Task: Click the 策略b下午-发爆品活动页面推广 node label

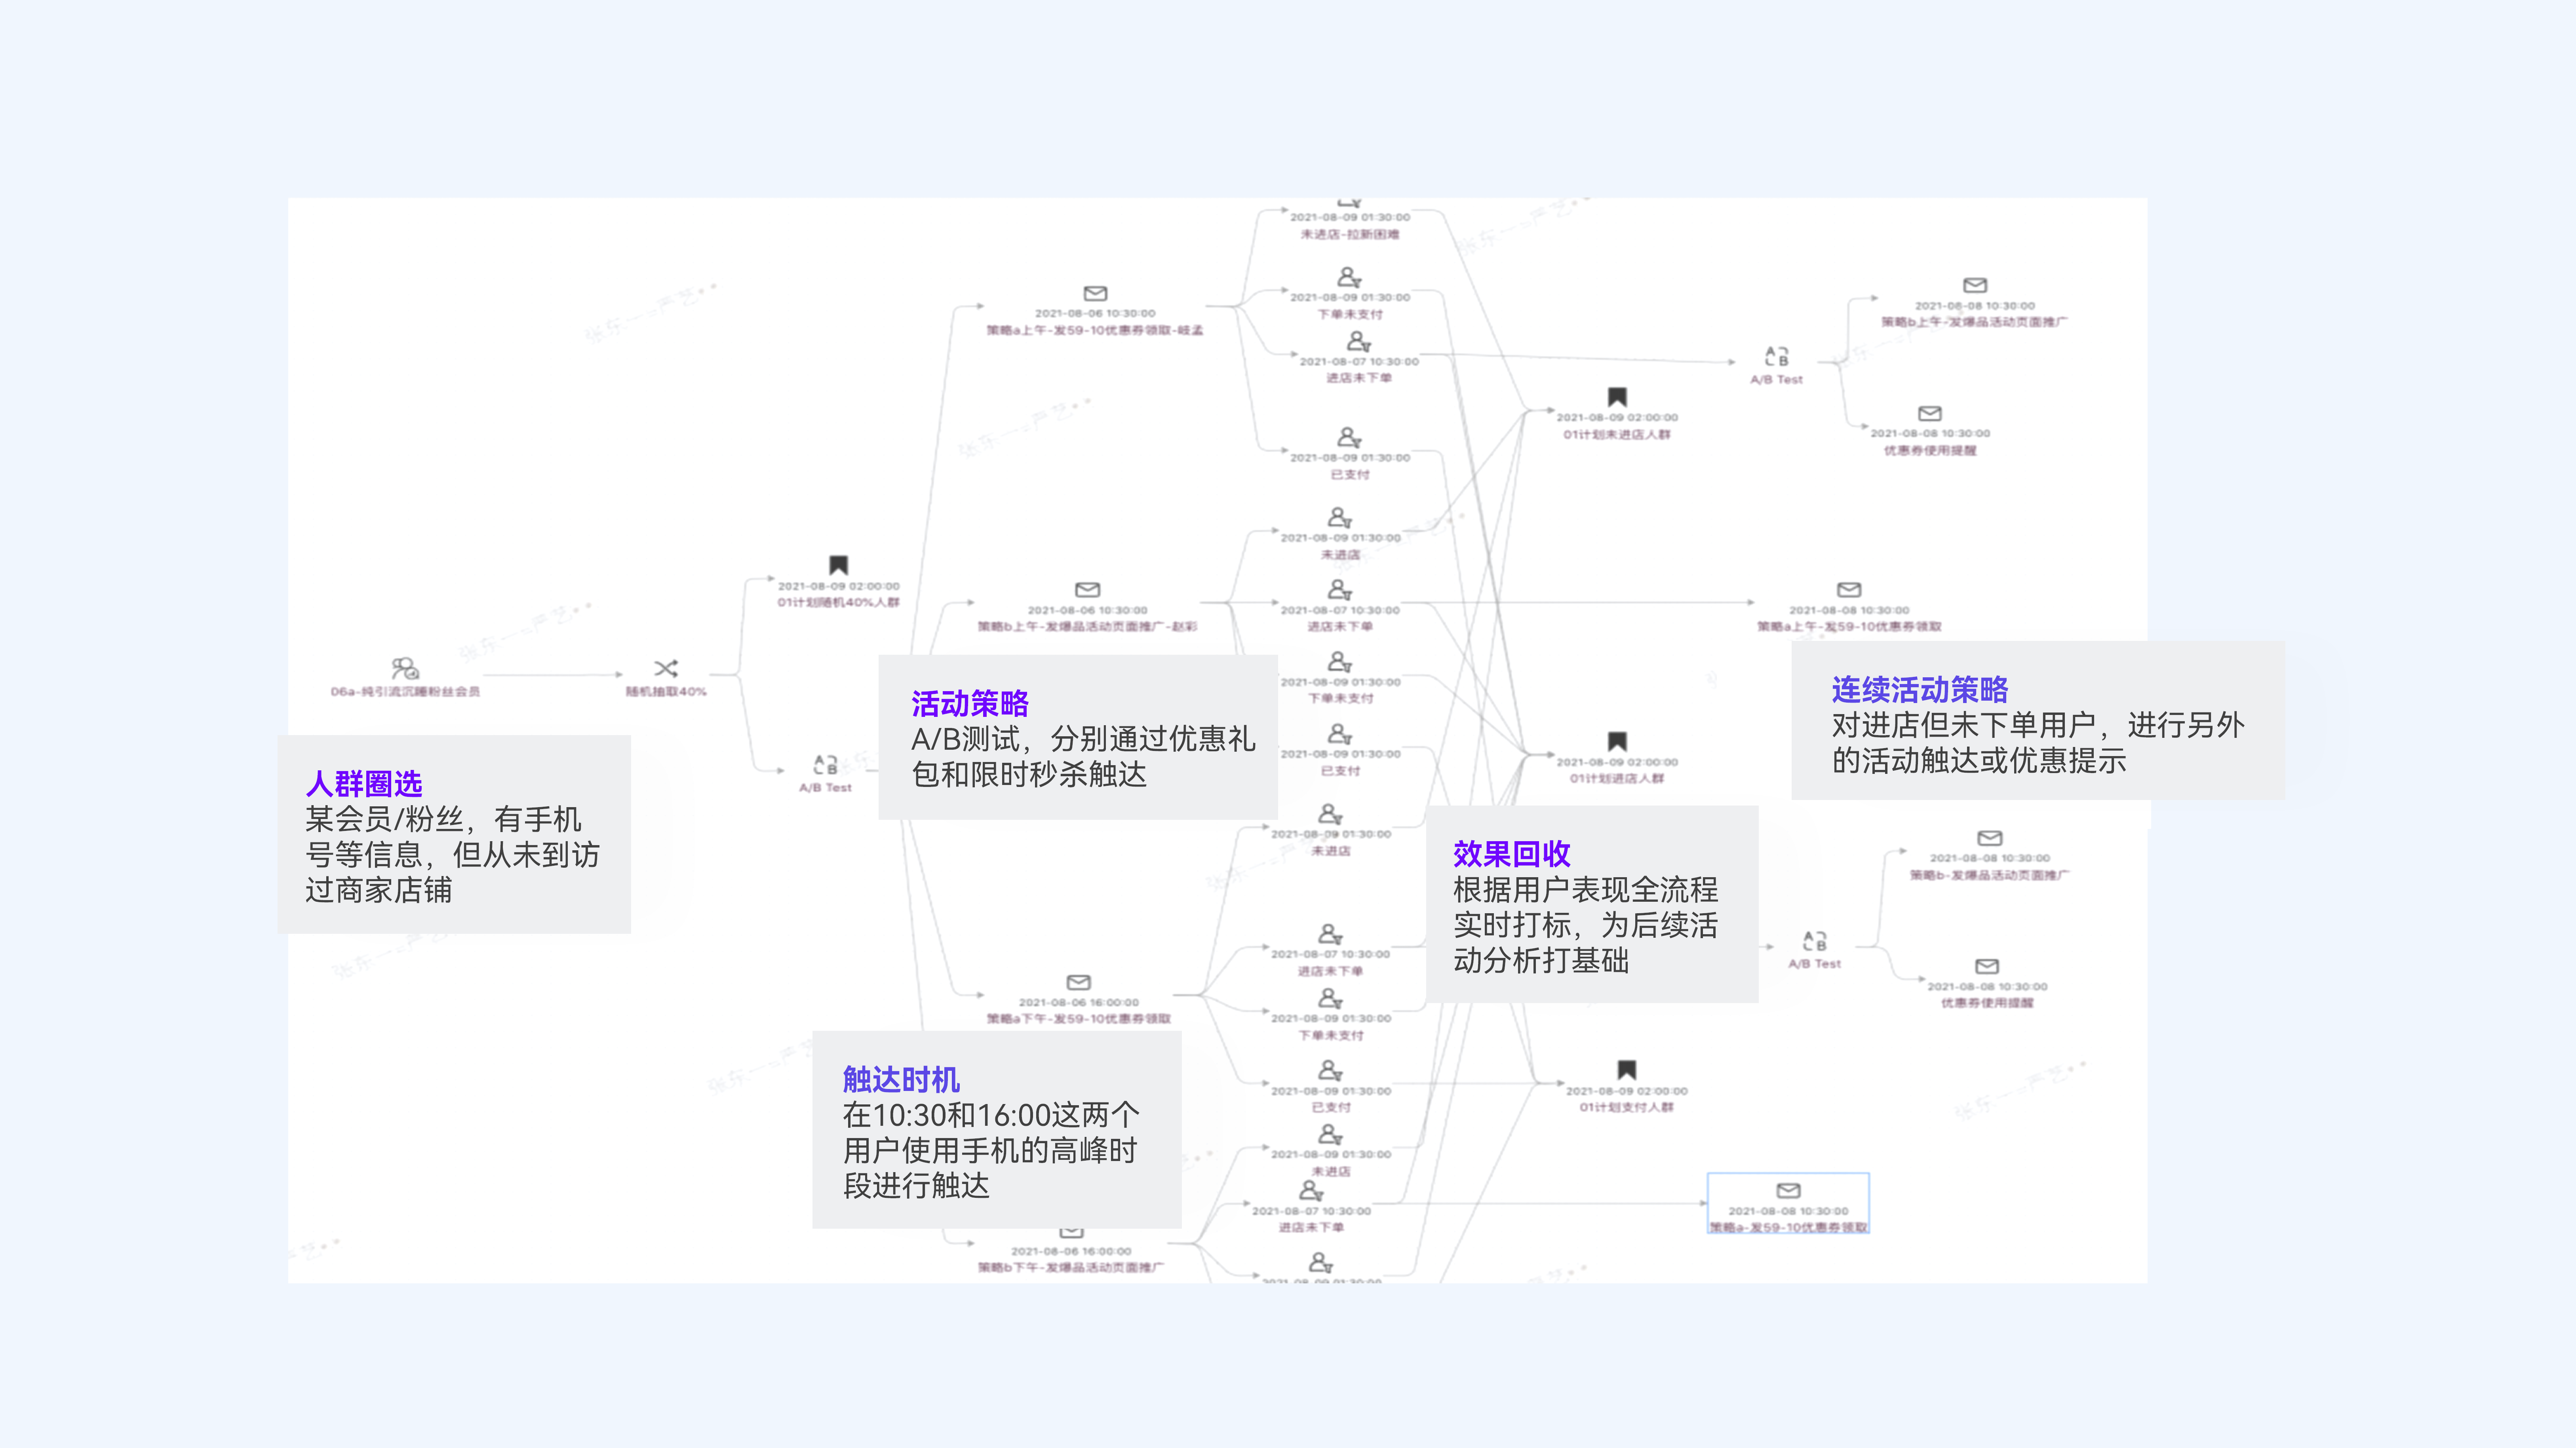Action: (x=1071, y=1267)
